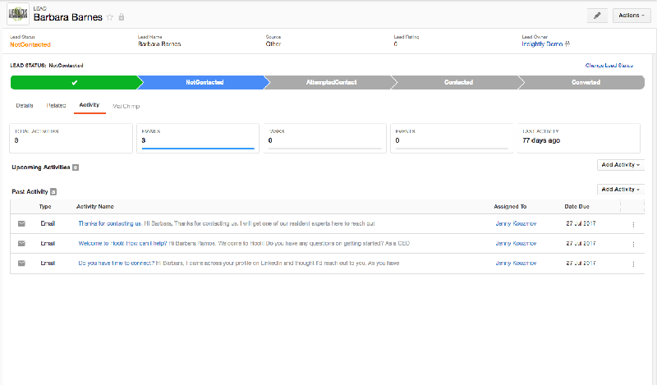Star Barbara Barnes as favorite
Viewport: 657px width, 385px height.
(x=109, y=17)
